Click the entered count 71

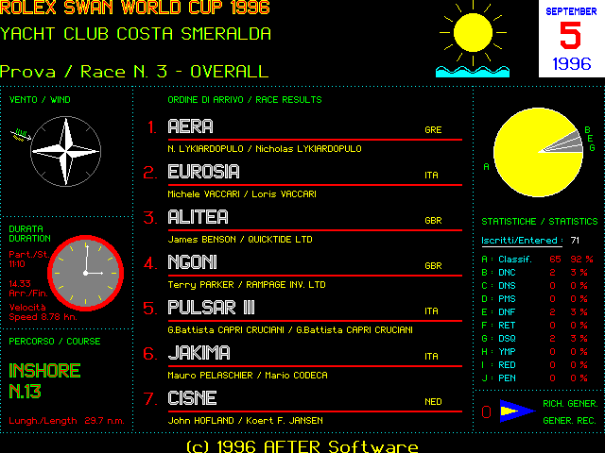575,241
